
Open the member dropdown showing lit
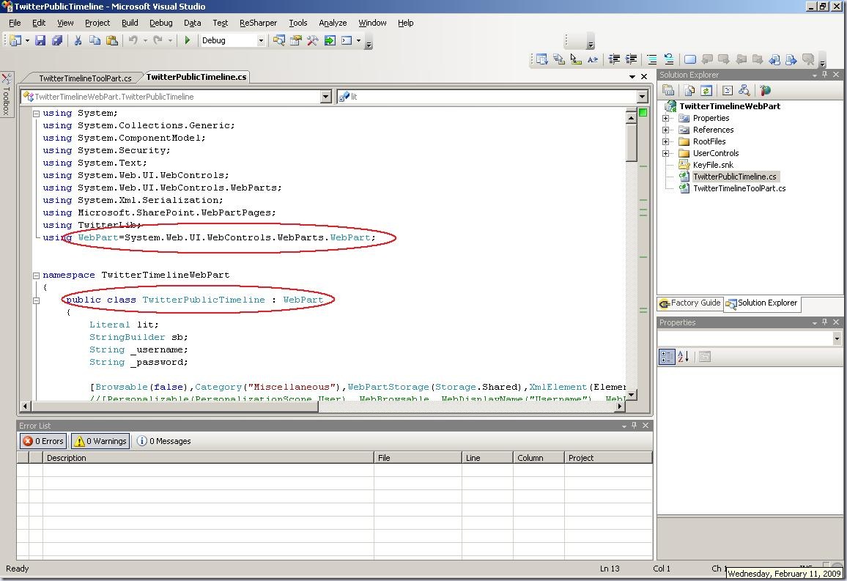pyautogui.click(x=642, y=97)
